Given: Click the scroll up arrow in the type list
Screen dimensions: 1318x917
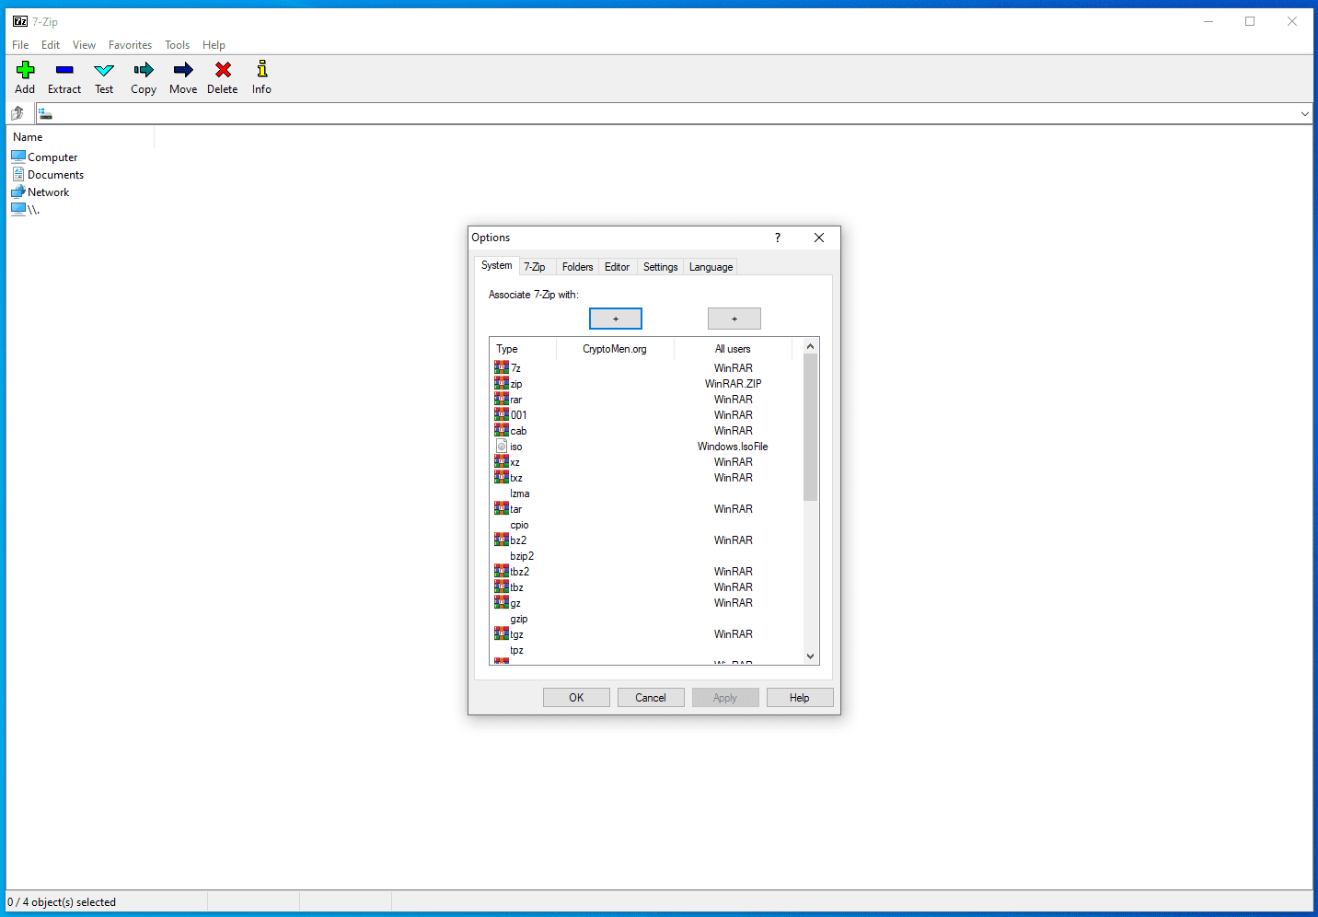Looking at the screenshot, I should point(811,346).
